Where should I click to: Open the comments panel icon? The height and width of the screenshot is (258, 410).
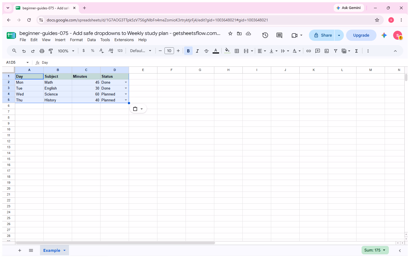tap(279, 35)
